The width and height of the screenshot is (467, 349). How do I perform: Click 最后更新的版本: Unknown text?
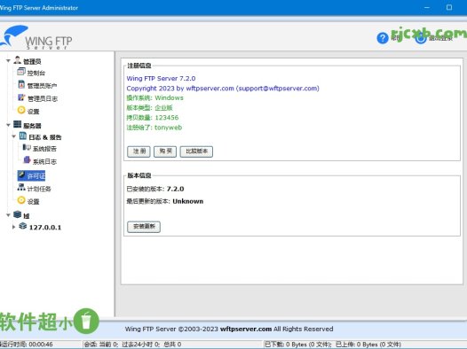(x=165, y=201)
